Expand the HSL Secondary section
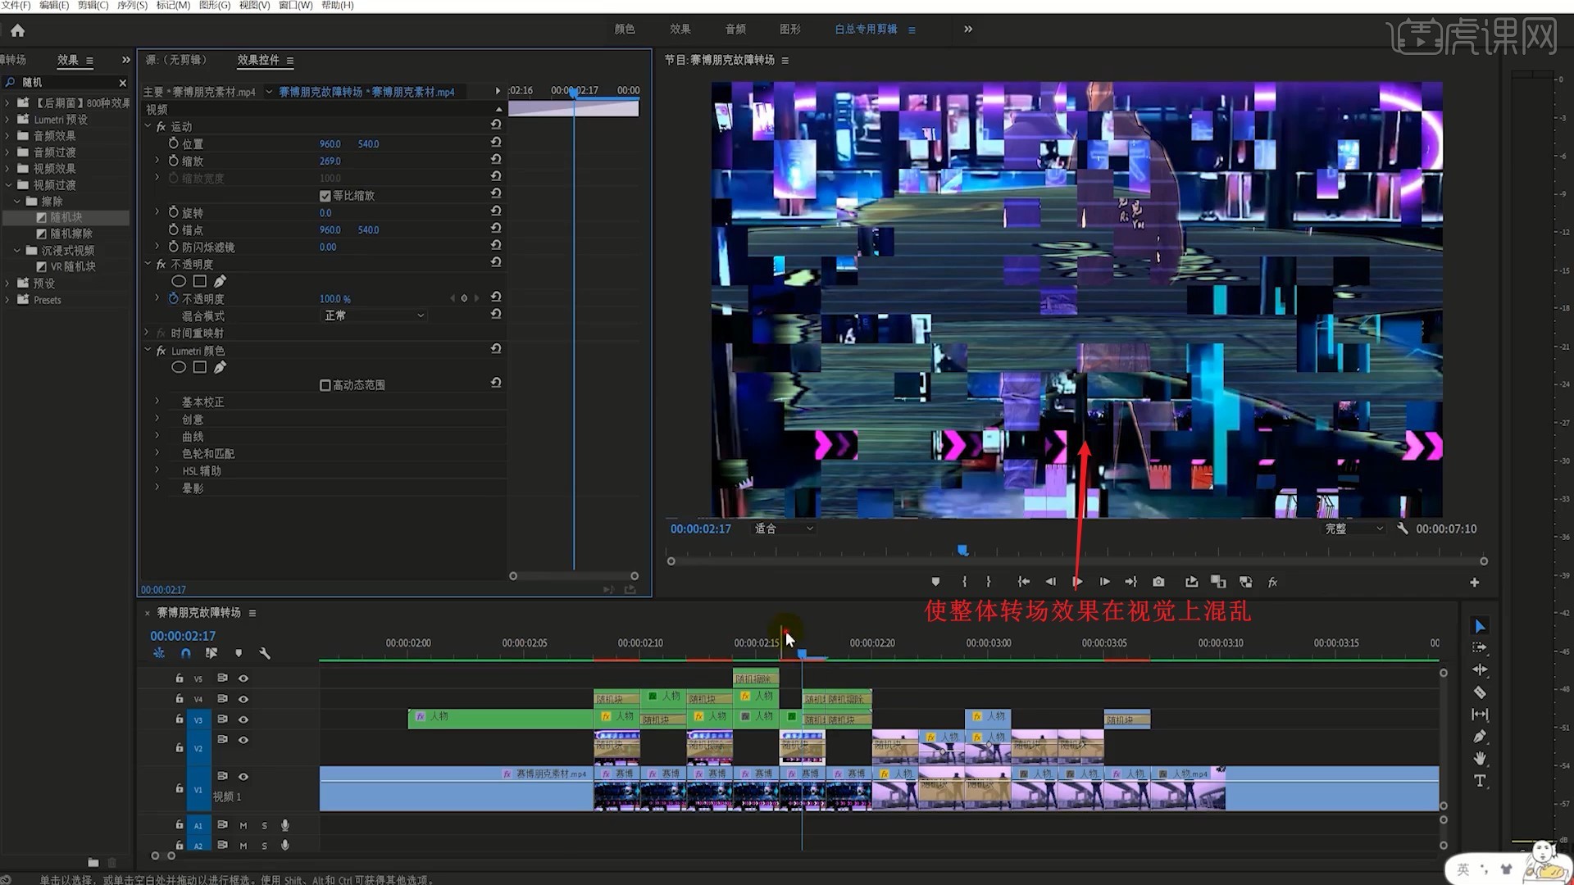Screen dimensions: 1574x885 click(157, 470)
